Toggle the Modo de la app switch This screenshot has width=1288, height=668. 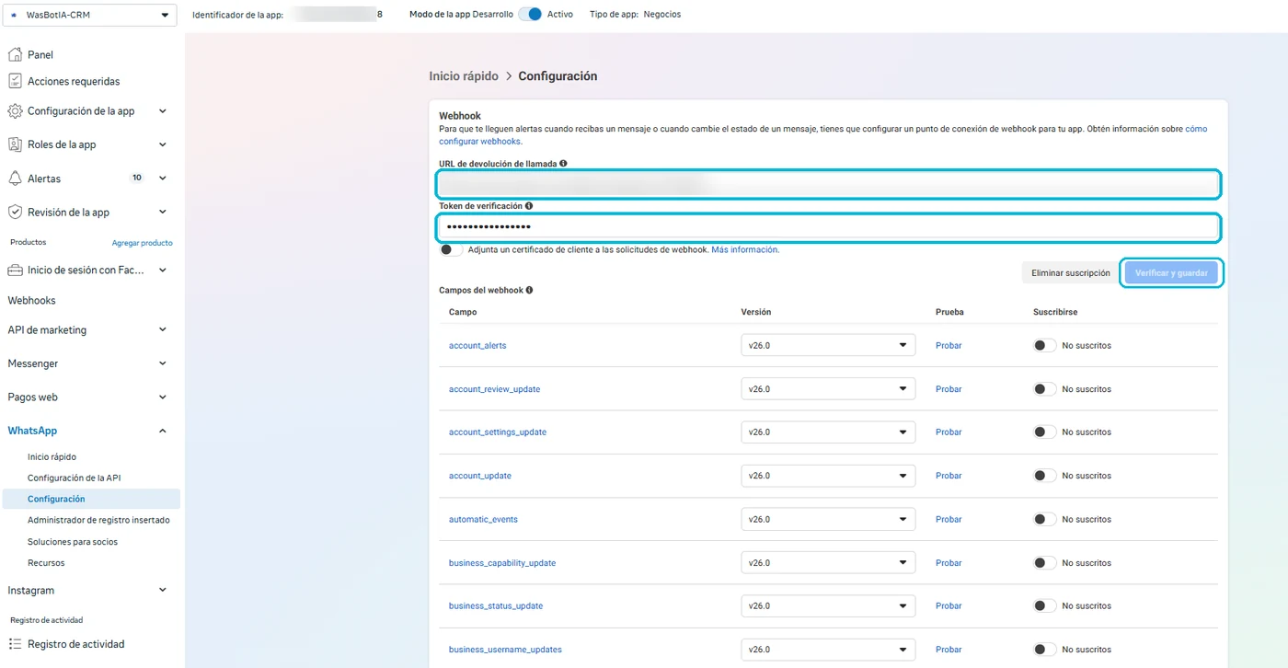pos(530,15)
